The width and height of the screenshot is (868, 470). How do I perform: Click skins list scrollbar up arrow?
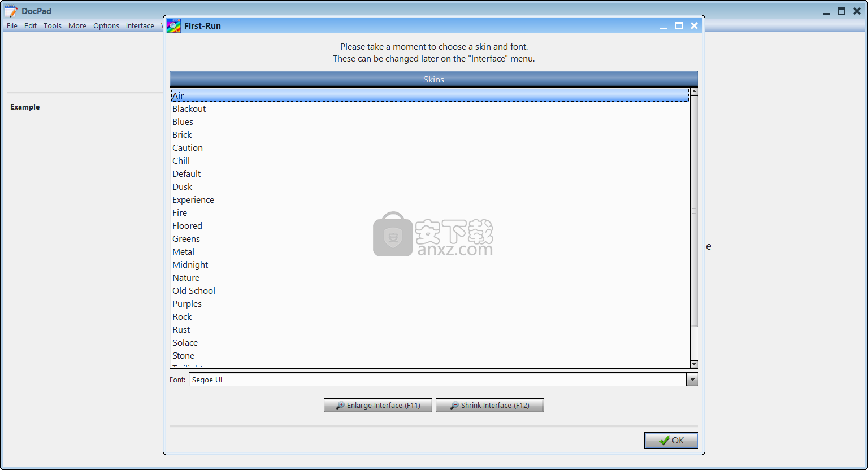tap(694, 92)
